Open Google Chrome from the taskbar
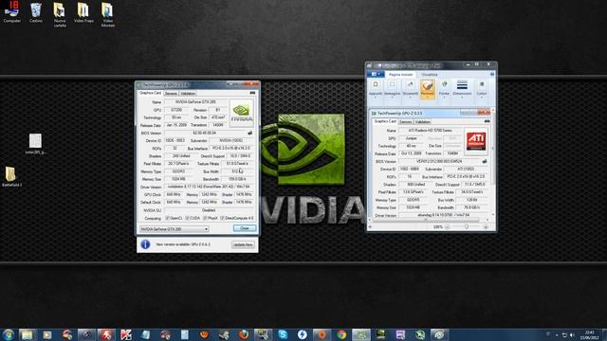This screenshot has width=607, height=341. pyautogui.click(x=341, y=334)
